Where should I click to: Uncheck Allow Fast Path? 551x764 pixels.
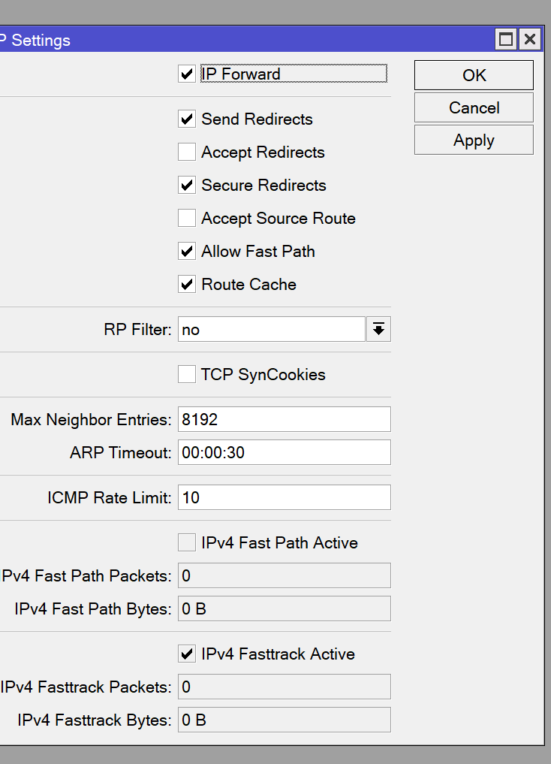pos(187,251)
